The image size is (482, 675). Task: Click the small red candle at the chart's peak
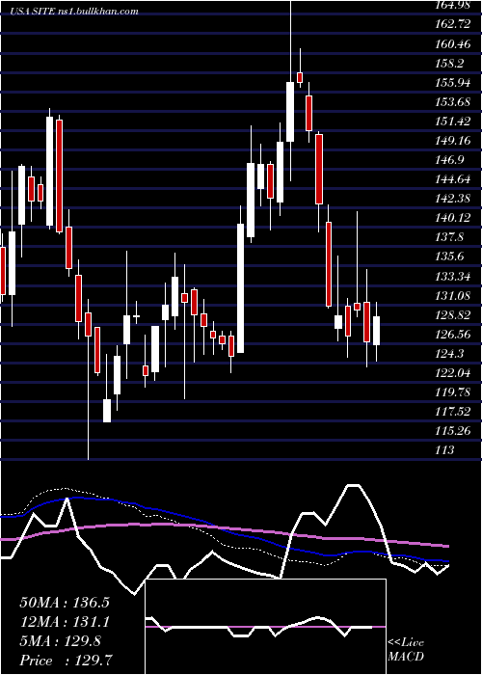(x=300, y=77)
